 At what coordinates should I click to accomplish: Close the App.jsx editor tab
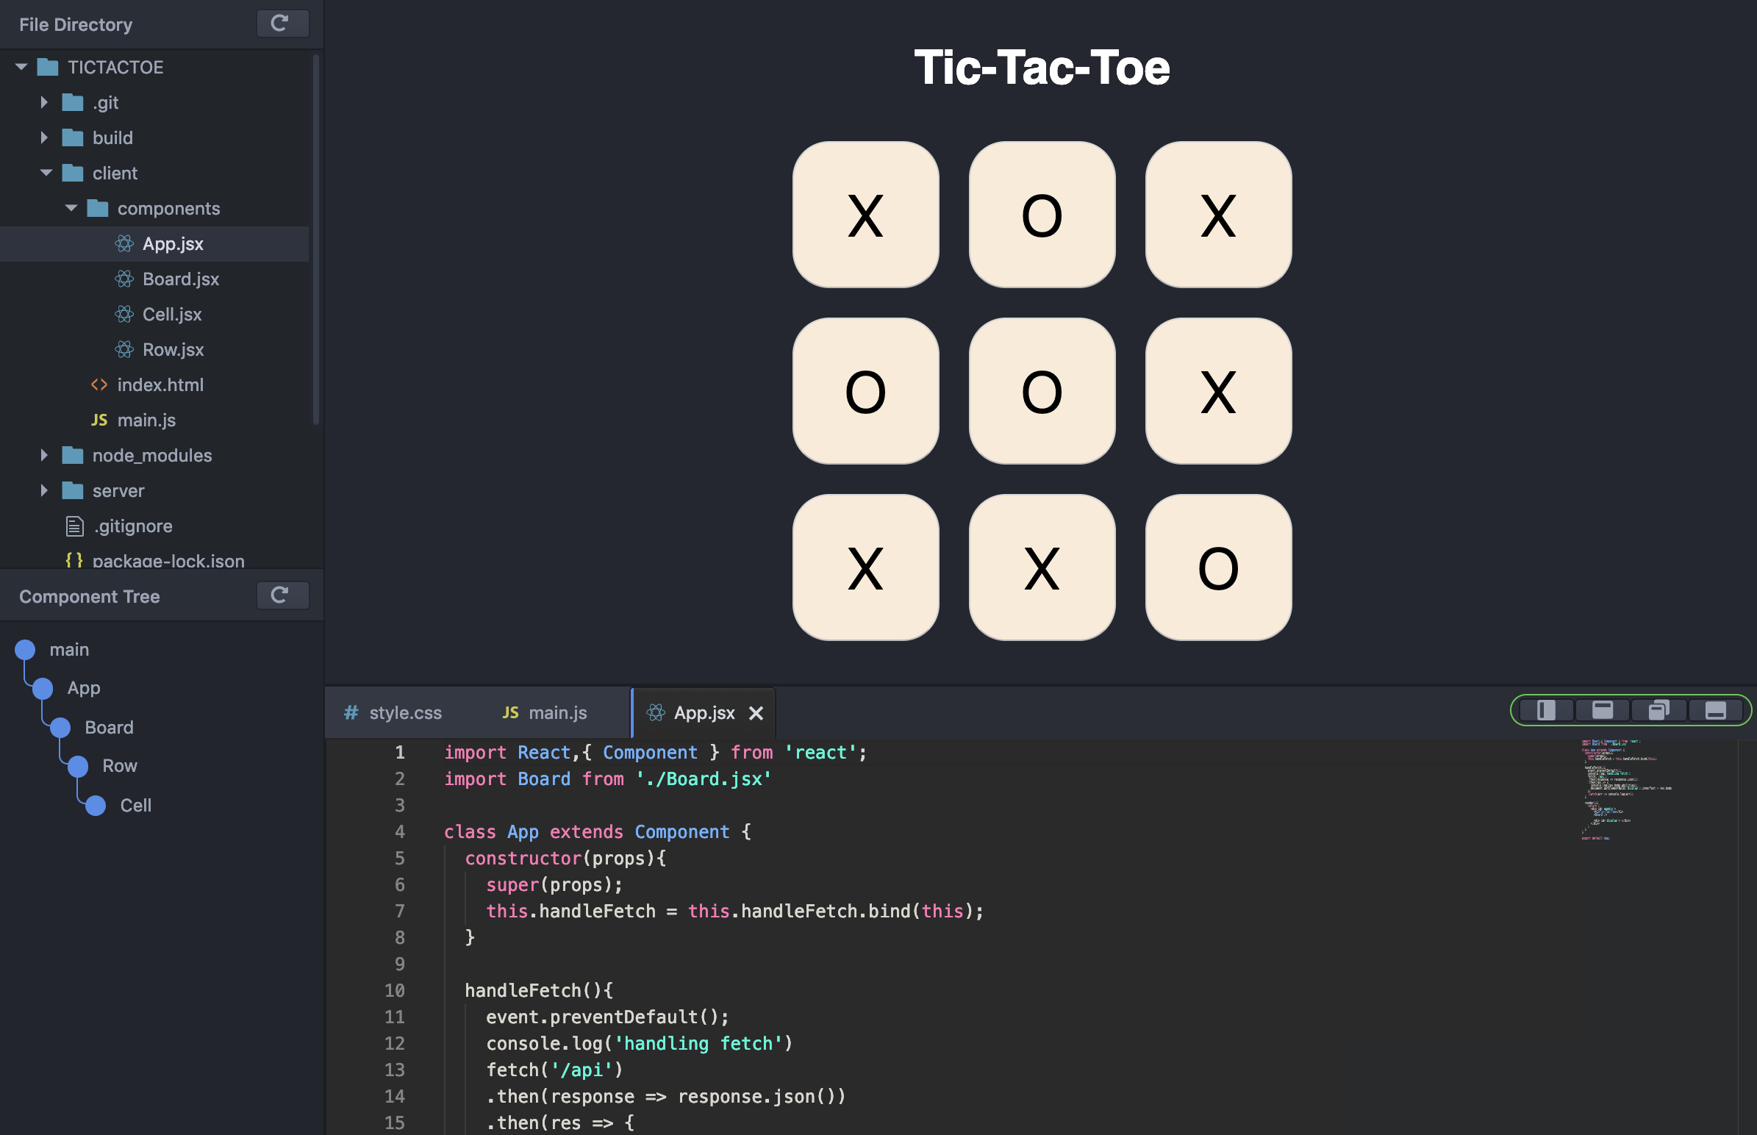758,714
